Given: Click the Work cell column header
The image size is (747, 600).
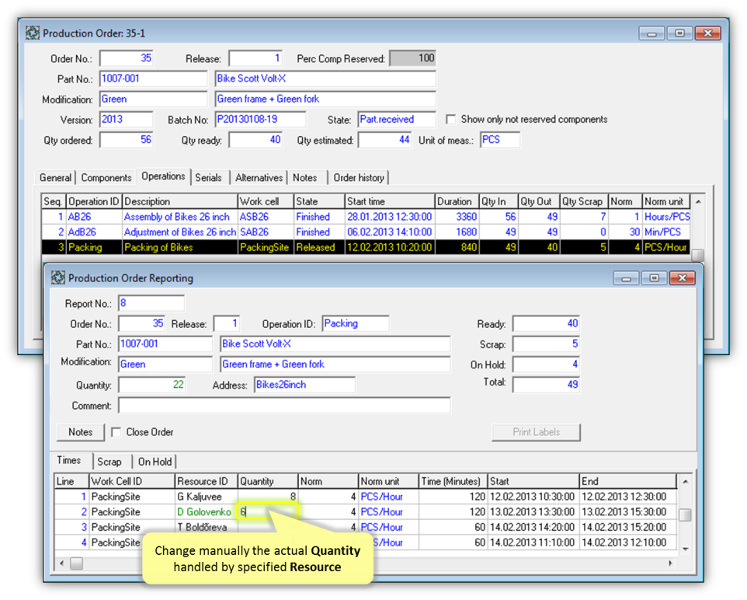Looking at the screenshot, I should click(x=266, y=201).
